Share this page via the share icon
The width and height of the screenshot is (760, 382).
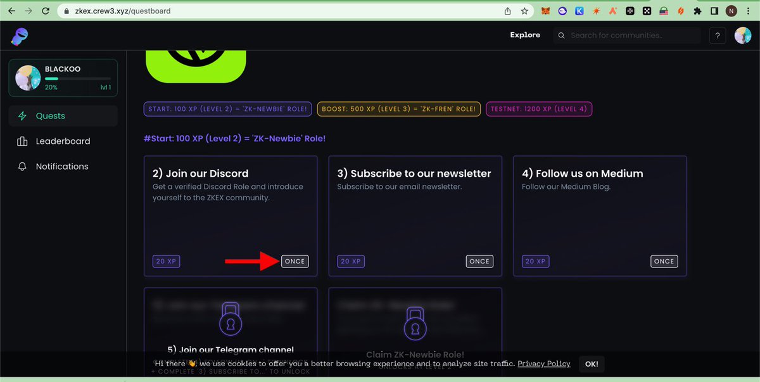click(507, 11)
